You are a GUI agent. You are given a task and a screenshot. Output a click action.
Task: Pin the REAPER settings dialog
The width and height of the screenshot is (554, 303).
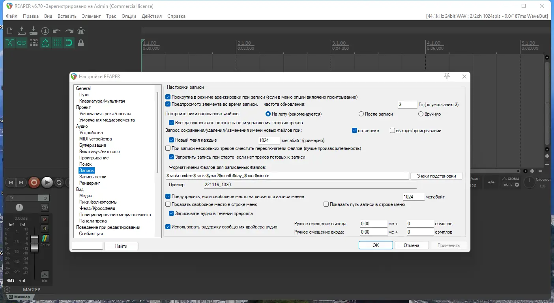point(447,76)
